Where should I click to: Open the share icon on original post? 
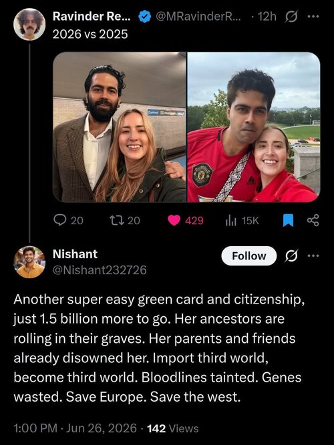pyautogui.click(x=313, y=220)
